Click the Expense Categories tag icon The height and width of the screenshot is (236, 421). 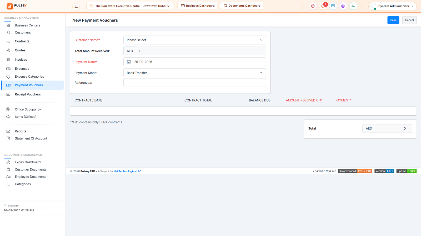click(x=8, y=77)
